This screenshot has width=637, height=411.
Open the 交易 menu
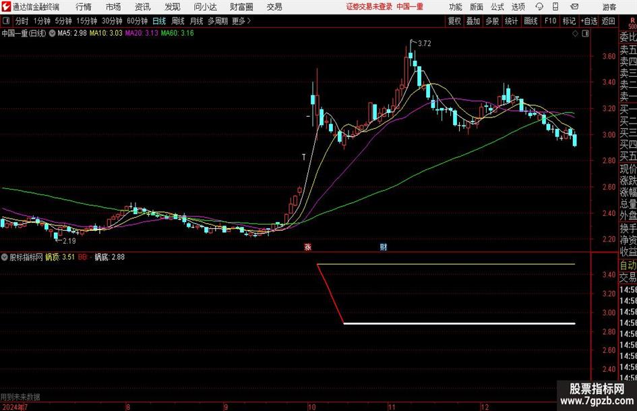pos(274,7)
